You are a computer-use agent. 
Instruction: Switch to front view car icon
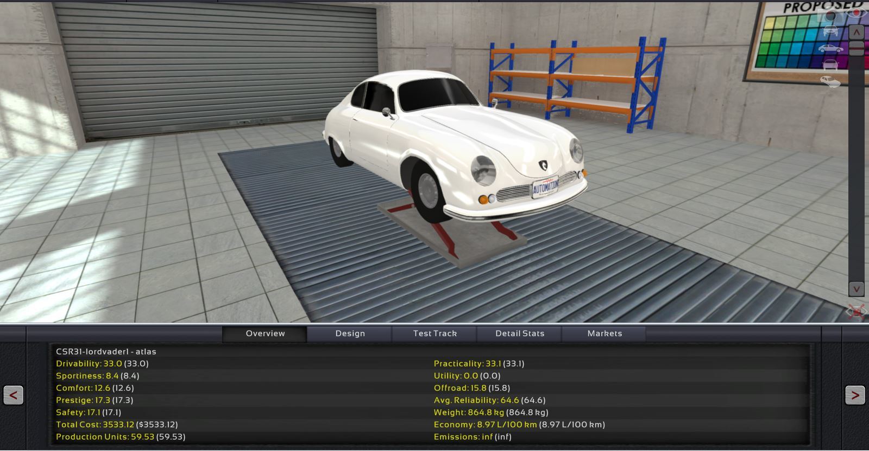coord(830,31)
